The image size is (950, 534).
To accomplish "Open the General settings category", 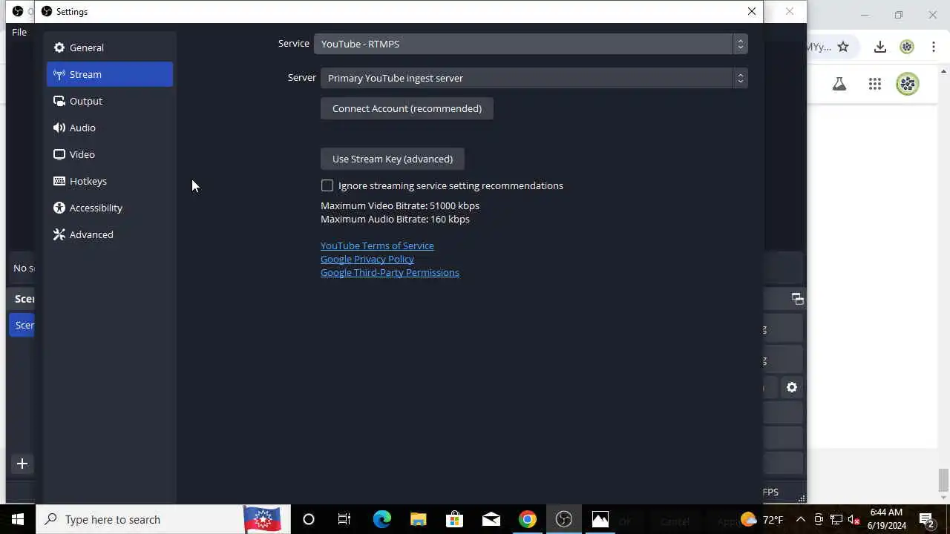I will (x=109, y=47).
